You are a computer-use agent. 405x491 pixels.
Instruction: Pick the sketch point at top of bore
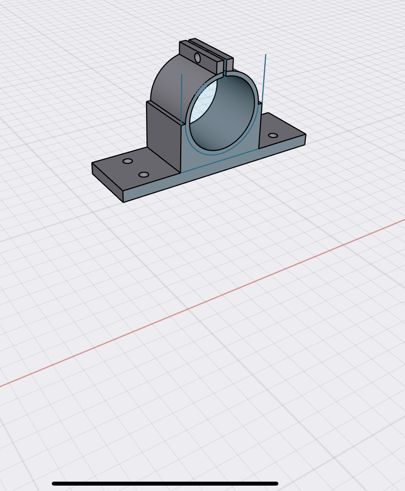coord(224,79)
